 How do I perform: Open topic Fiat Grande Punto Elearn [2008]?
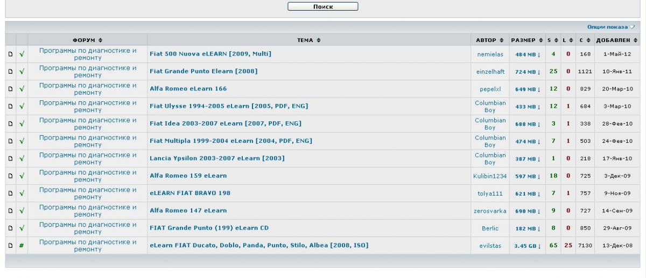pos(203,71)
